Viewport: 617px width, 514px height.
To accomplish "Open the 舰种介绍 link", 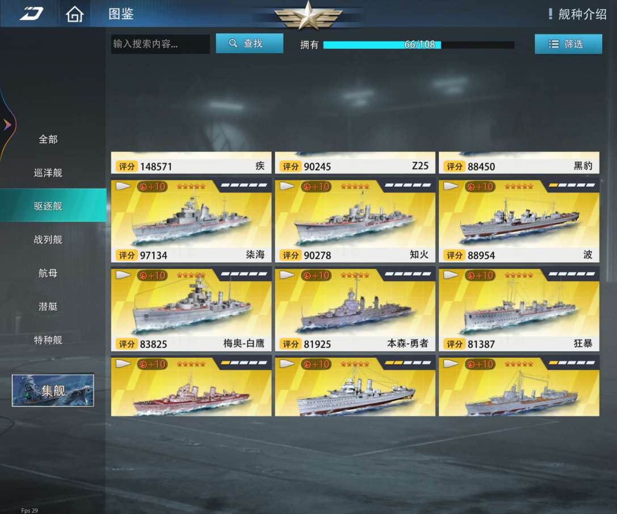I will (x=582, y=14).
